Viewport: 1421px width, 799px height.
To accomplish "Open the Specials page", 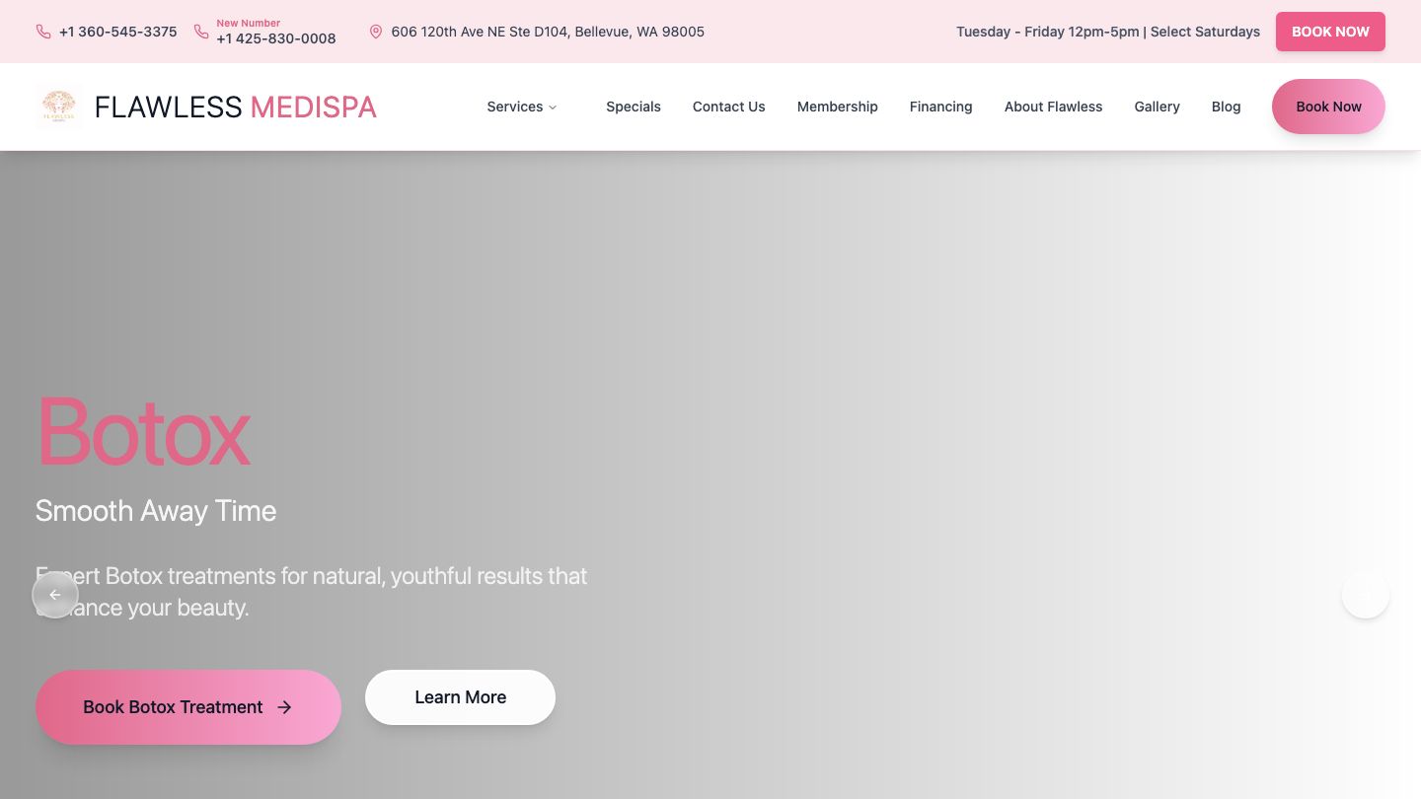I will (x=634, y=107).
